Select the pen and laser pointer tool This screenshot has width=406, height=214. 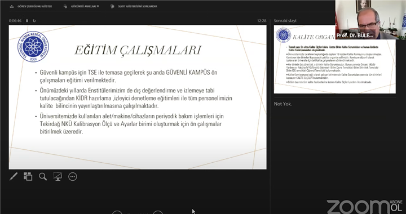(x=14, y=176)
